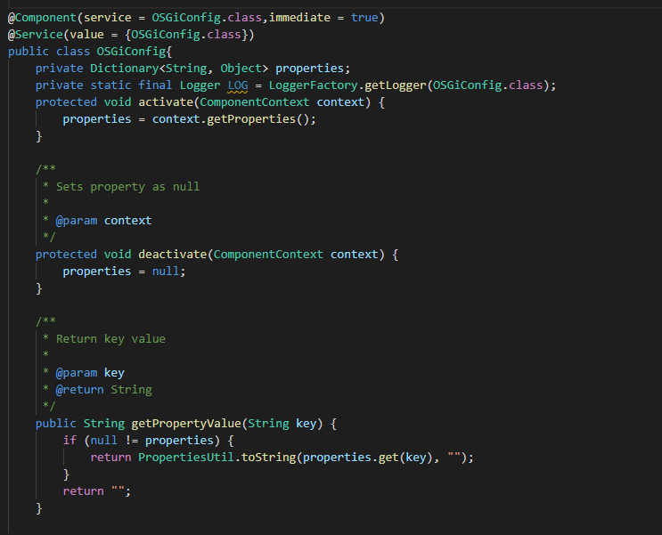Click the '@param context' Javadoc tag

tap(104, 221)
